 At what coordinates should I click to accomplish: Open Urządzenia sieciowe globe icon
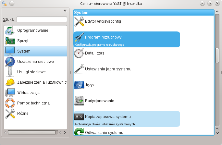10,62
